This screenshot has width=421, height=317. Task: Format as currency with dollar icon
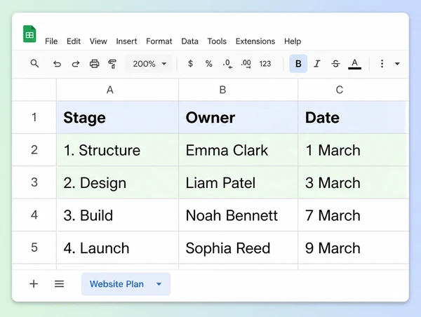[x=190, y=64]
